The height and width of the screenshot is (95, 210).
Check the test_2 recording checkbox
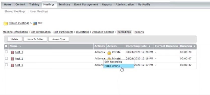tap(7, 52)
